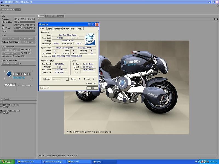Image resolution: width=219 pixels, height=164 pixels.
Task: Click the down arrow icon above the picture
Action: (217, 19)
